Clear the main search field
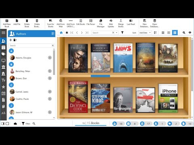 pos(113,33)
